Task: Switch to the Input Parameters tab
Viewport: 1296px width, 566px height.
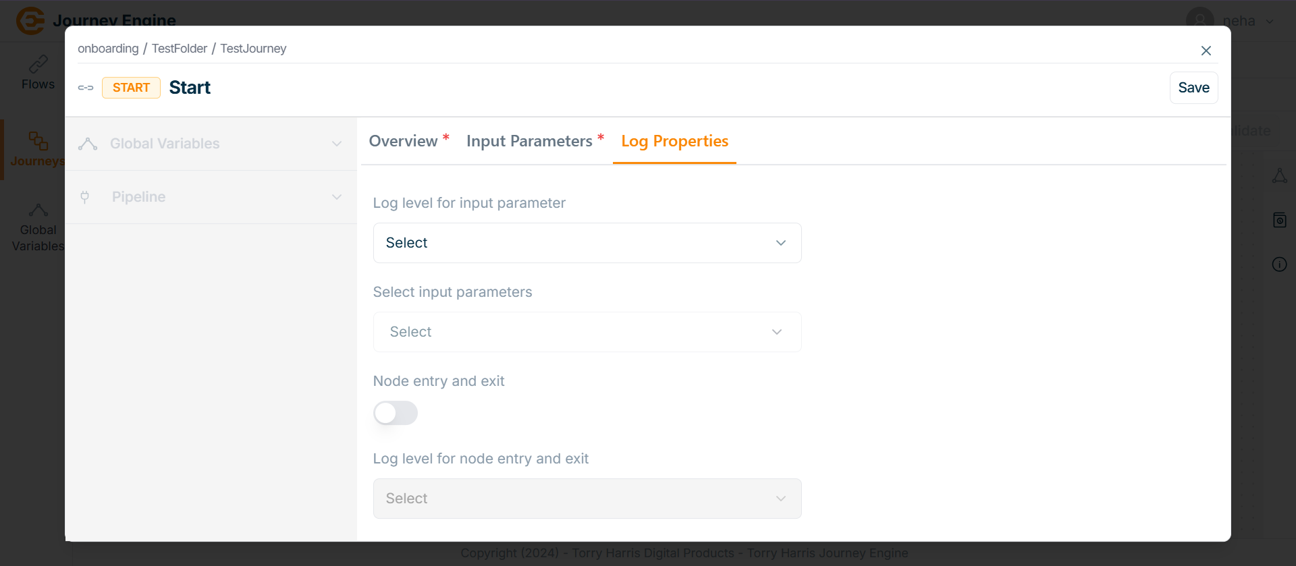Action: (529, 141)
